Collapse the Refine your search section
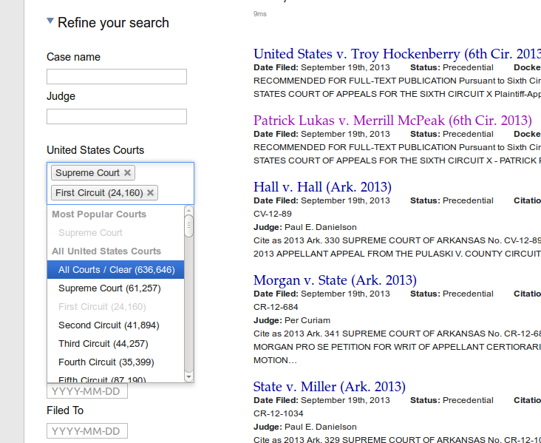 (x=50, y=22)
